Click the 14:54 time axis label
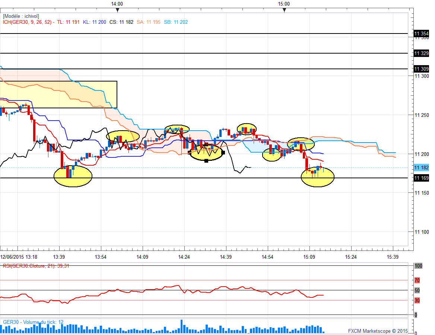435x335 pixels. [267, 257]
